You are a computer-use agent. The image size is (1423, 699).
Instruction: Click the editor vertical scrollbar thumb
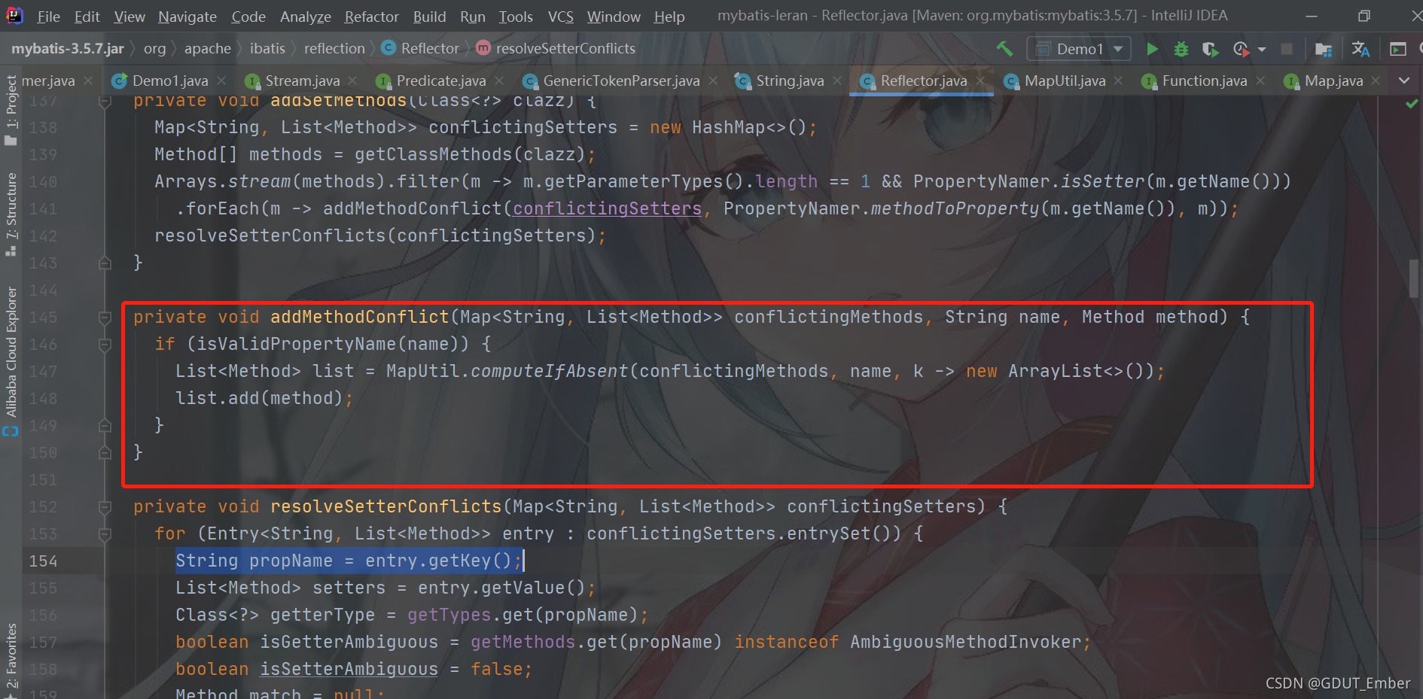[x=1413, y=278]
